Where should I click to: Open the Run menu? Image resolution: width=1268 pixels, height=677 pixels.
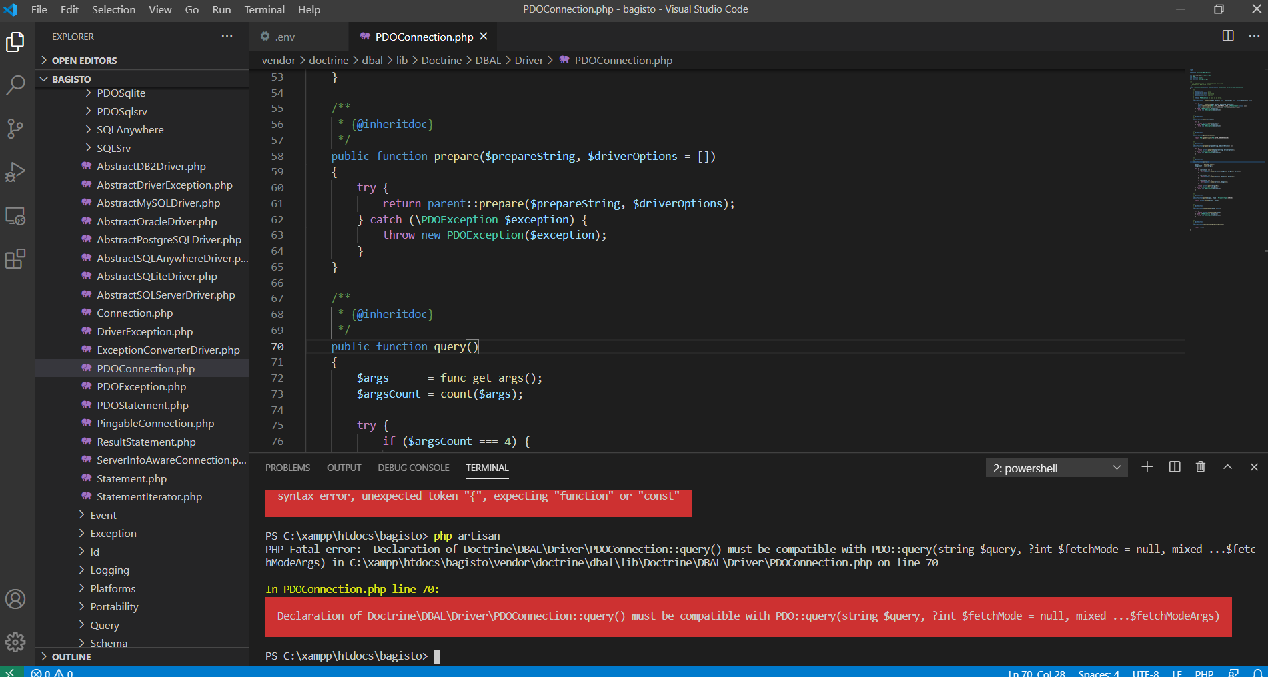(221, 9)
